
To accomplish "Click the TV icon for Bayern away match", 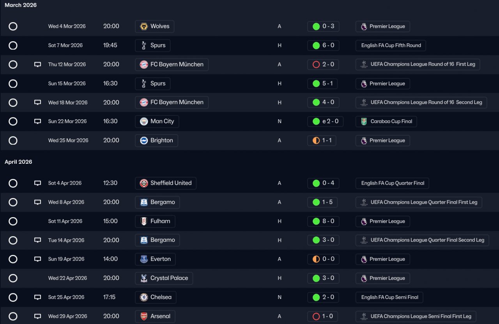I will [37, 65].
